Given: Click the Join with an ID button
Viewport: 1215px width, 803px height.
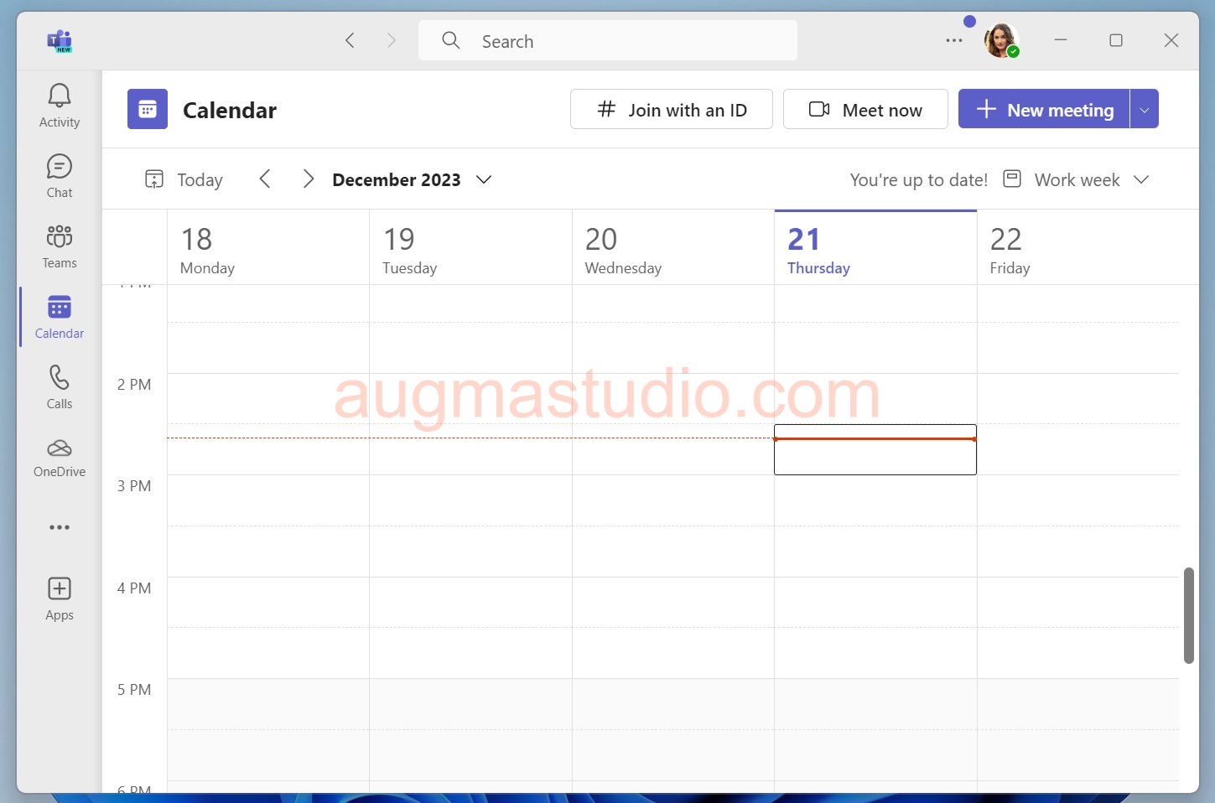Looking at the screenshot, I should [x=671, y=109].
